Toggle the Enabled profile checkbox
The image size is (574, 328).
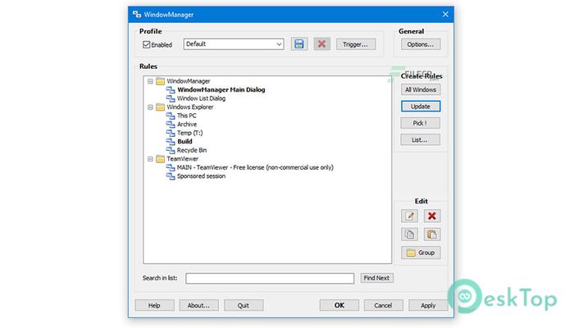(x=147, y=44)
